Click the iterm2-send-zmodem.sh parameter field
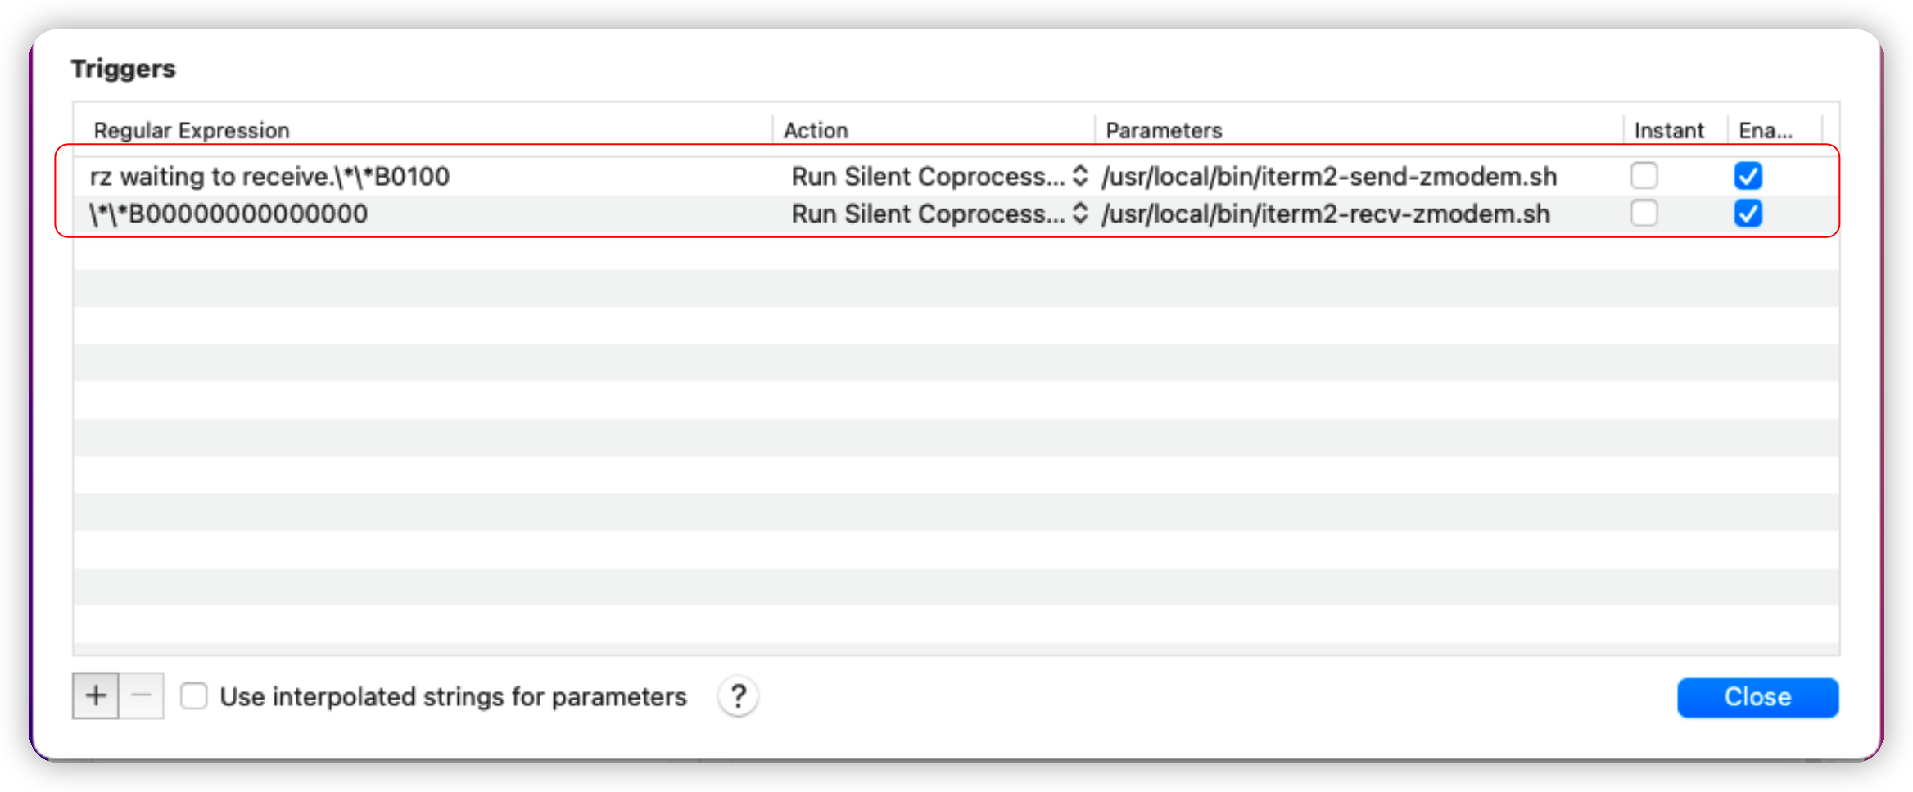 click(1329, 177)
